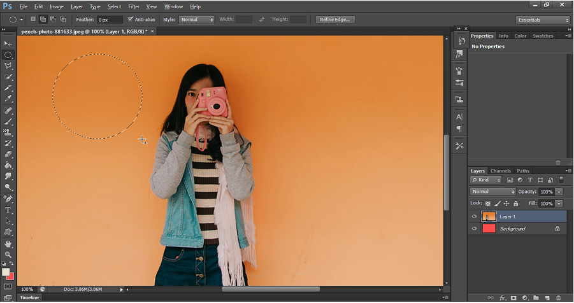This screenshot has height=303, width=574.
Task: Toggle Quick Mask mode
Action: pos(8,286)
